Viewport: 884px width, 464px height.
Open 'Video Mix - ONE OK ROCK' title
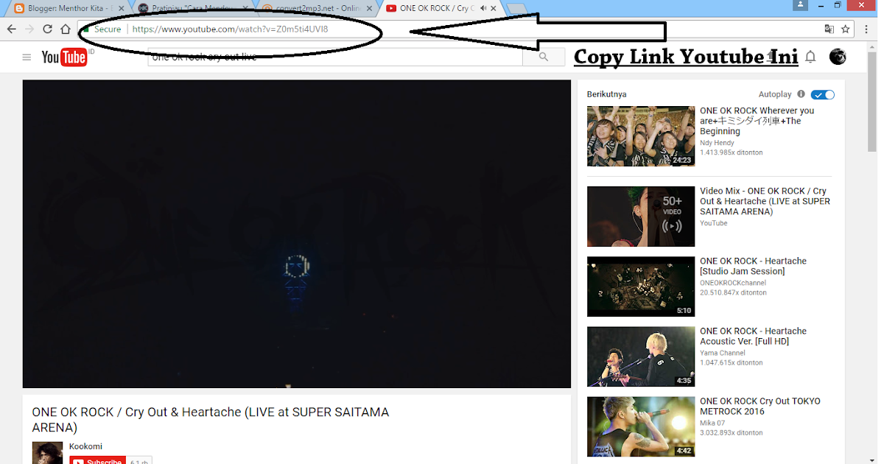(x=765, y=201)
